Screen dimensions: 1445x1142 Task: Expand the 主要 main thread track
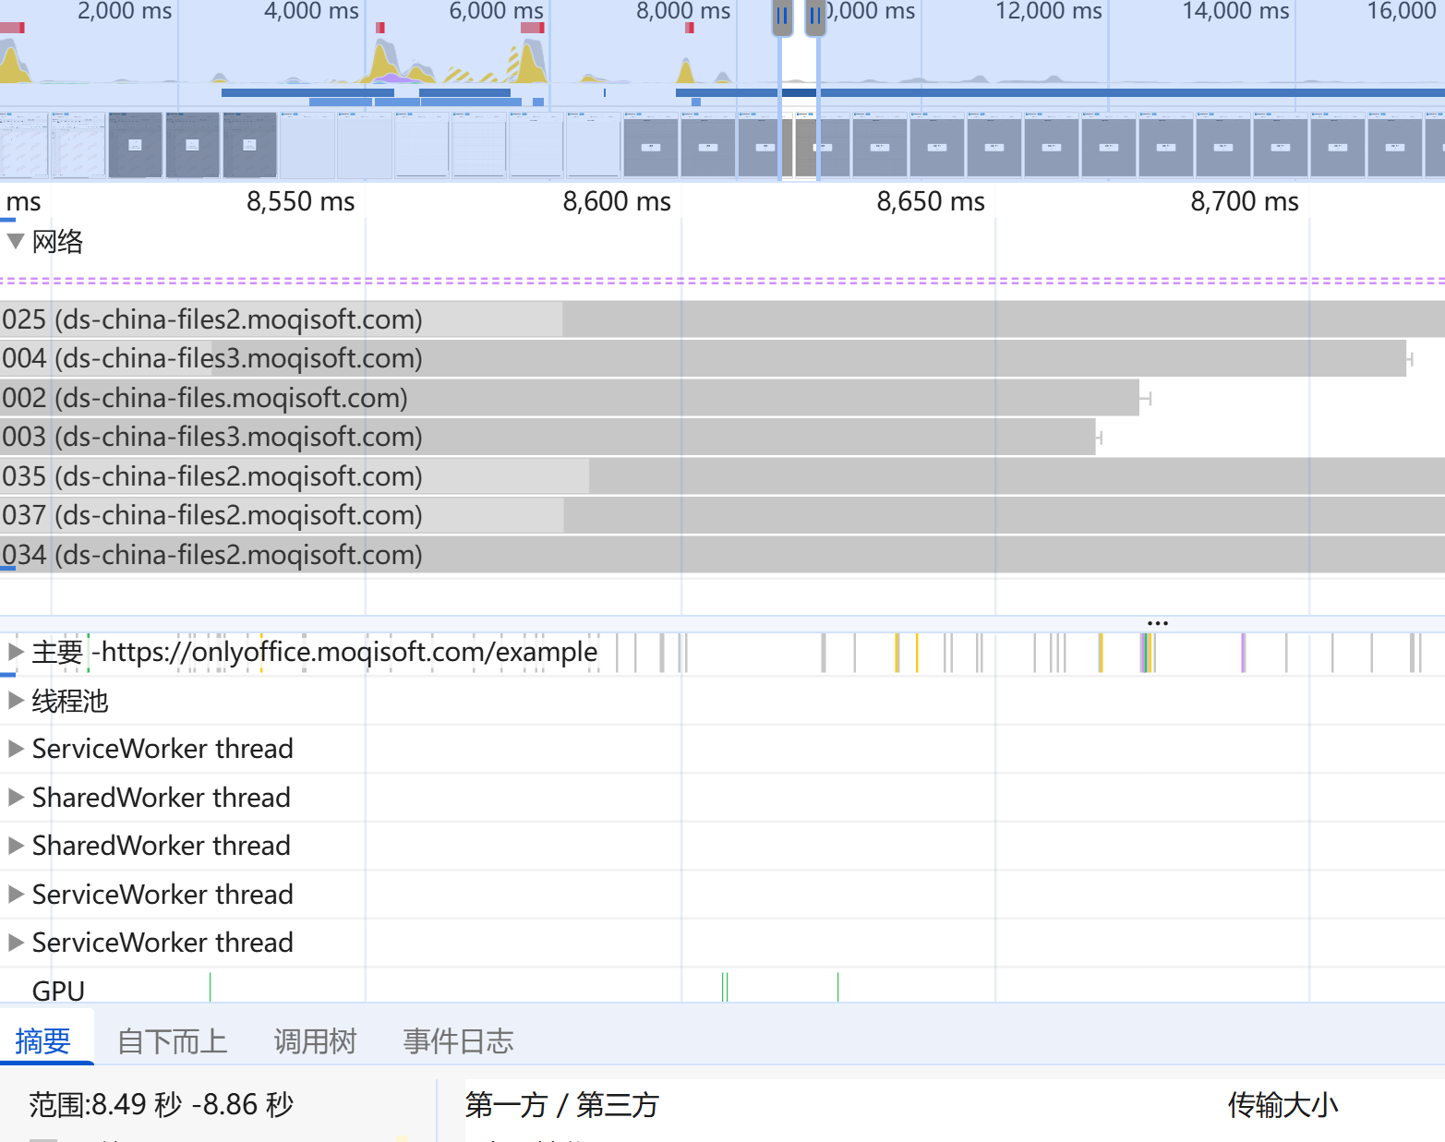coord(15,652)
